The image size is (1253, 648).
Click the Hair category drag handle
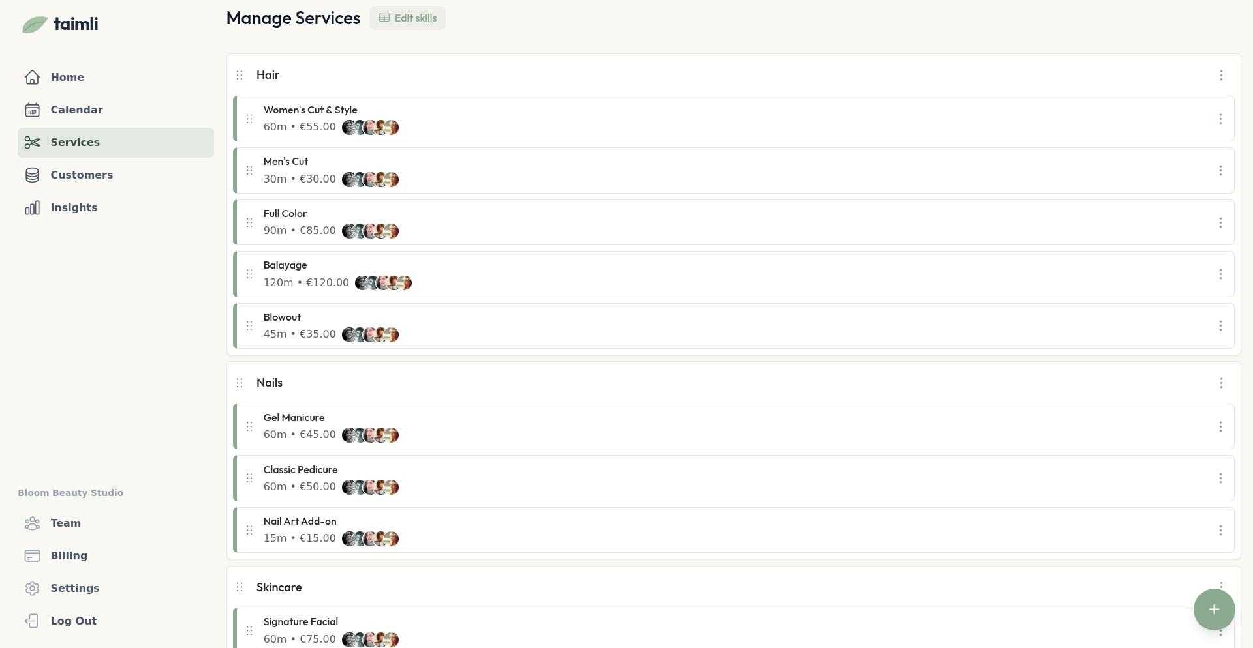coord(240,76)
